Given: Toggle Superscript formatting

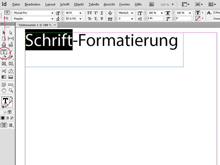Looking at the screenshot, I should 96,13.
